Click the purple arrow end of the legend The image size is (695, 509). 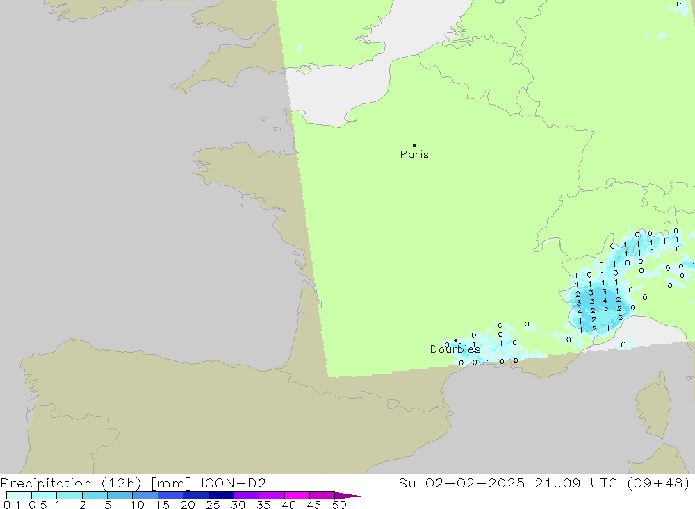coord(347,496)
